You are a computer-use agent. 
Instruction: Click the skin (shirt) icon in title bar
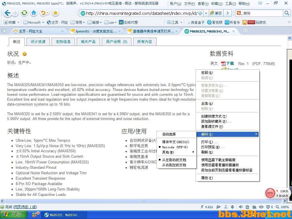coord(260,3)
